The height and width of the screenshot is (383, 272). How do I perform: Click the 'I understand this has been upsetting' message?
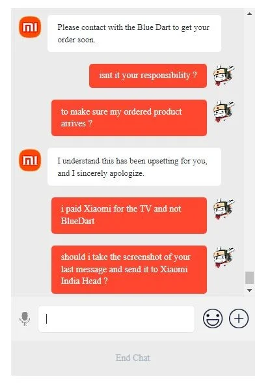(134, 167)
